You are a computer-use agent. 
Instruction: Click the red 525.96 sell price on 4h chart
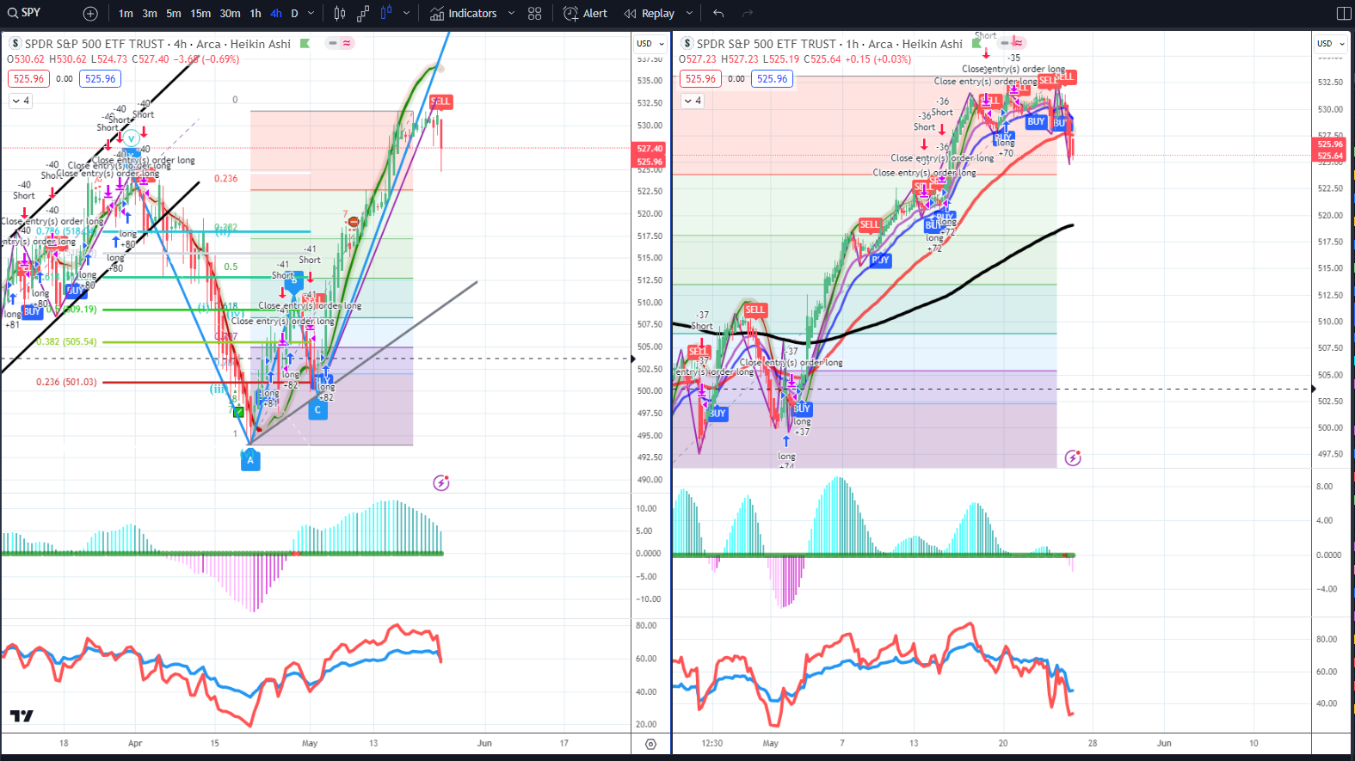pyautogui.click(x=28, y=79)
